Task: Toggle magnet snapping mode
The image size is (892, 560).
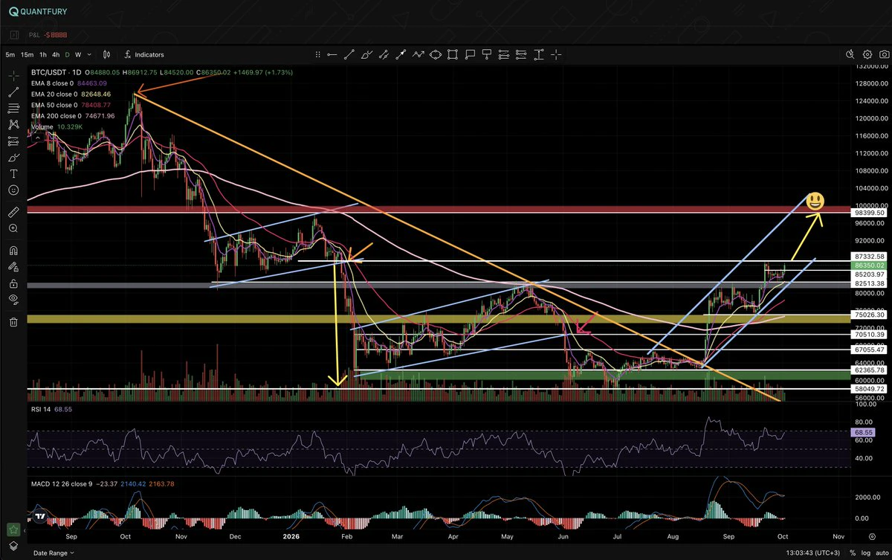Action: coord(13,251)
